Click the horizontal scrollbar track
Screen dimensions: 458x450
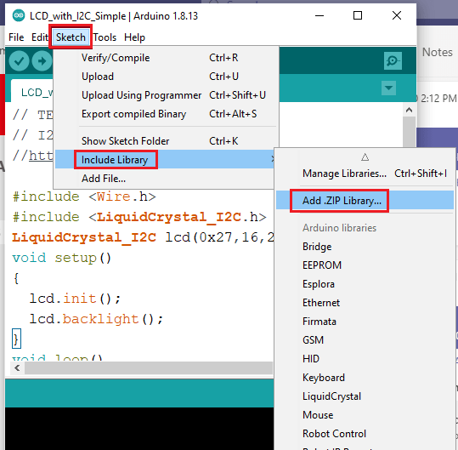(x=149, y=367)
